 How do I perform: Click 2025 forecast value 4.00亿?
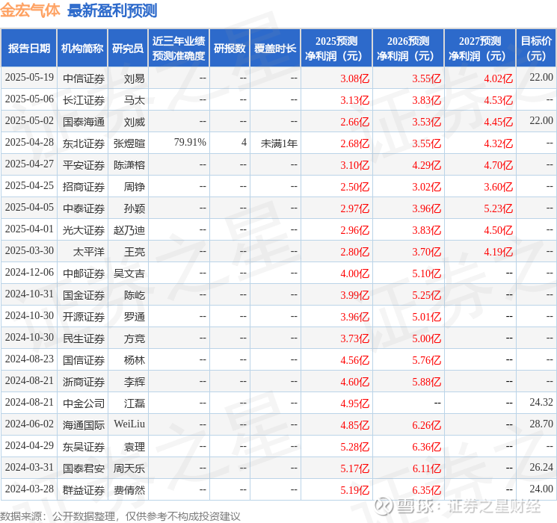pos(355,273)
